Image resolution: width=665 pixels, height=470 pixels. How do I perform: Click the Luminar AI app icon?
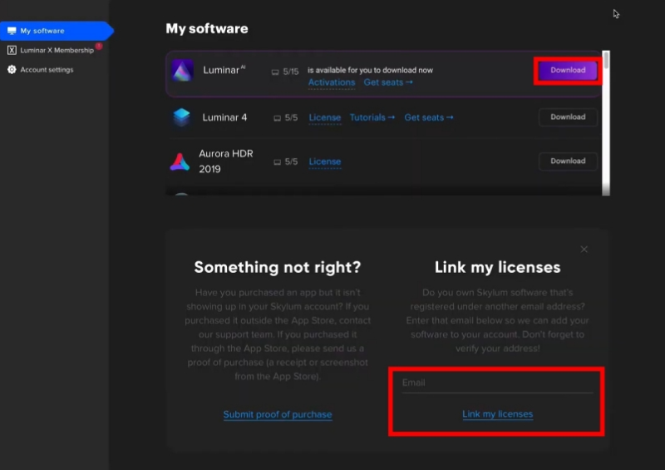pyautogui.click(x=182, y=70)
